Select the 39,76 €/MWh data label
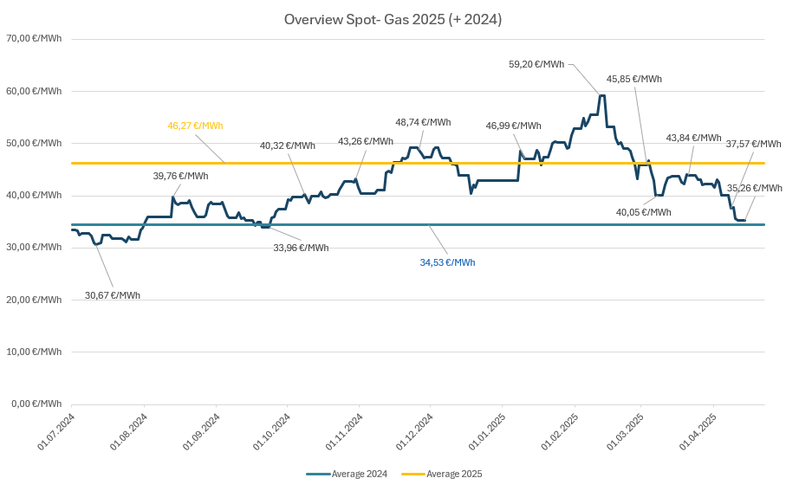Screen dimensions: 786x491 click(x=180, y=176)
